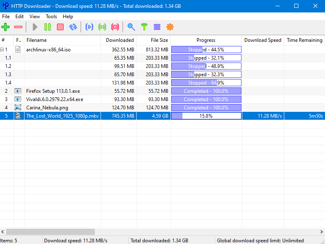Click the scrollbar right arrow
The image size is (325, 244).
click(322, 232)
